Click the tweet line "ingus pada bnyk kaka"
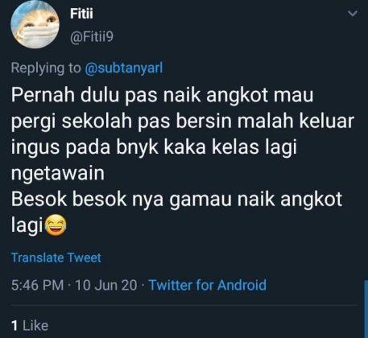Screen dimensions: 368x338 coord(154,147)
